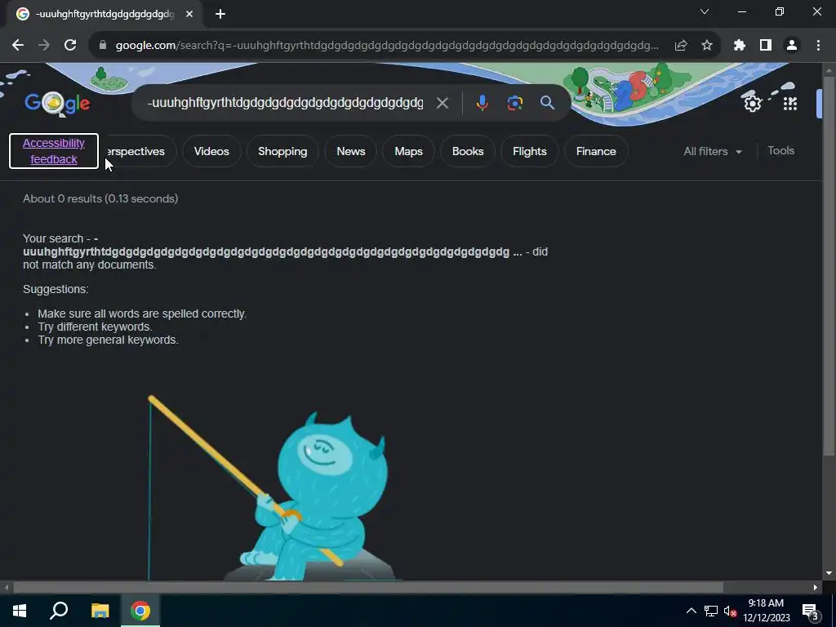
Task: Open the tab search chevron
Action: 705,11
